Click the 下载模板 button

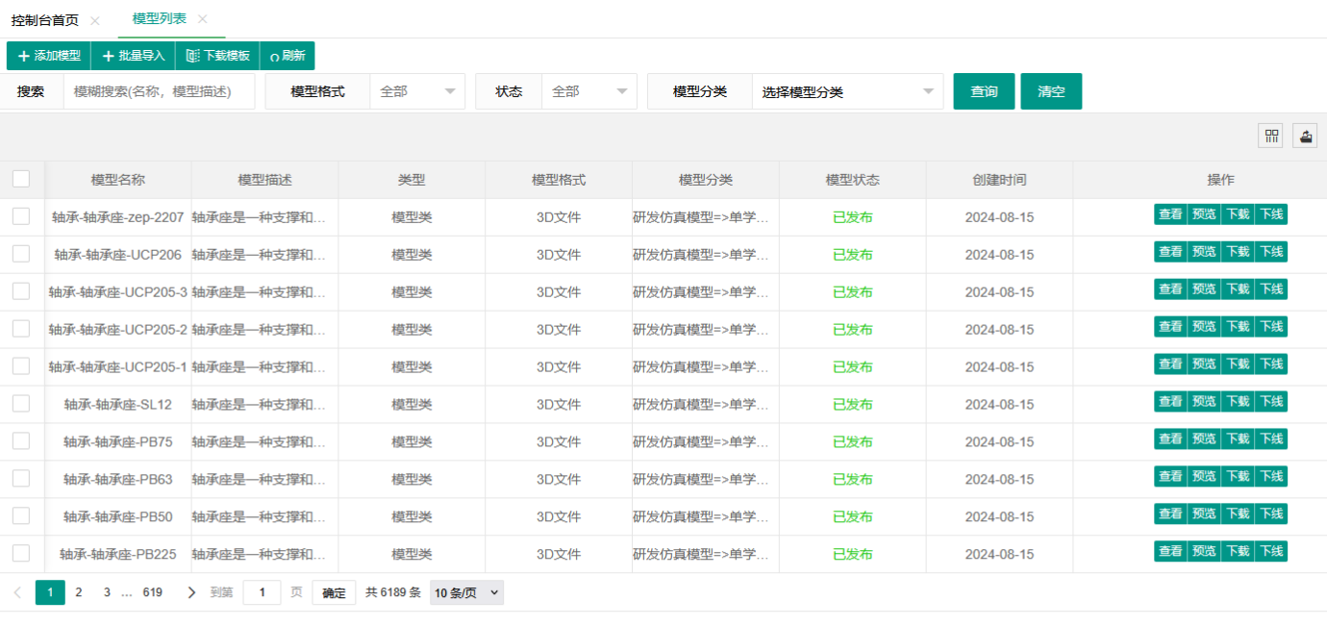(217, 56)
